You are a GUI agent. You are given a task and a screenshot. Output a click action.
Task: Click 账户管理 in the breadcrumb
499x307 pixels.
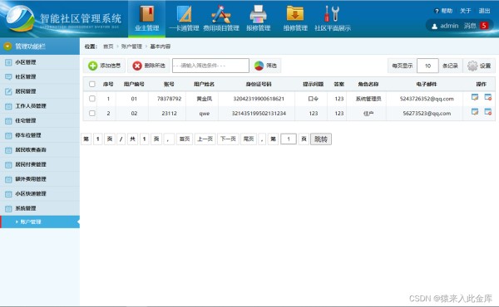point(131,46)
